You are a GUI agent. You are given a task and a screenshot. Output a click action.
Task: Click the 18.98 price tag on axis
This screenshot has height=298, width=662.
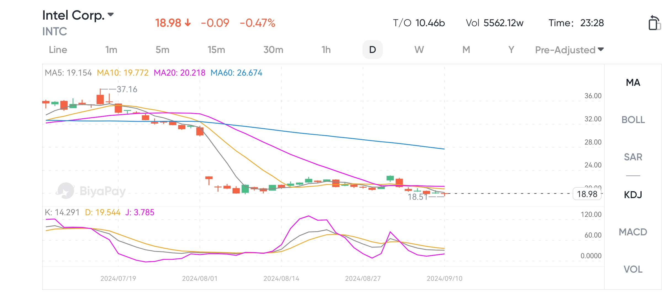point(587,194)
